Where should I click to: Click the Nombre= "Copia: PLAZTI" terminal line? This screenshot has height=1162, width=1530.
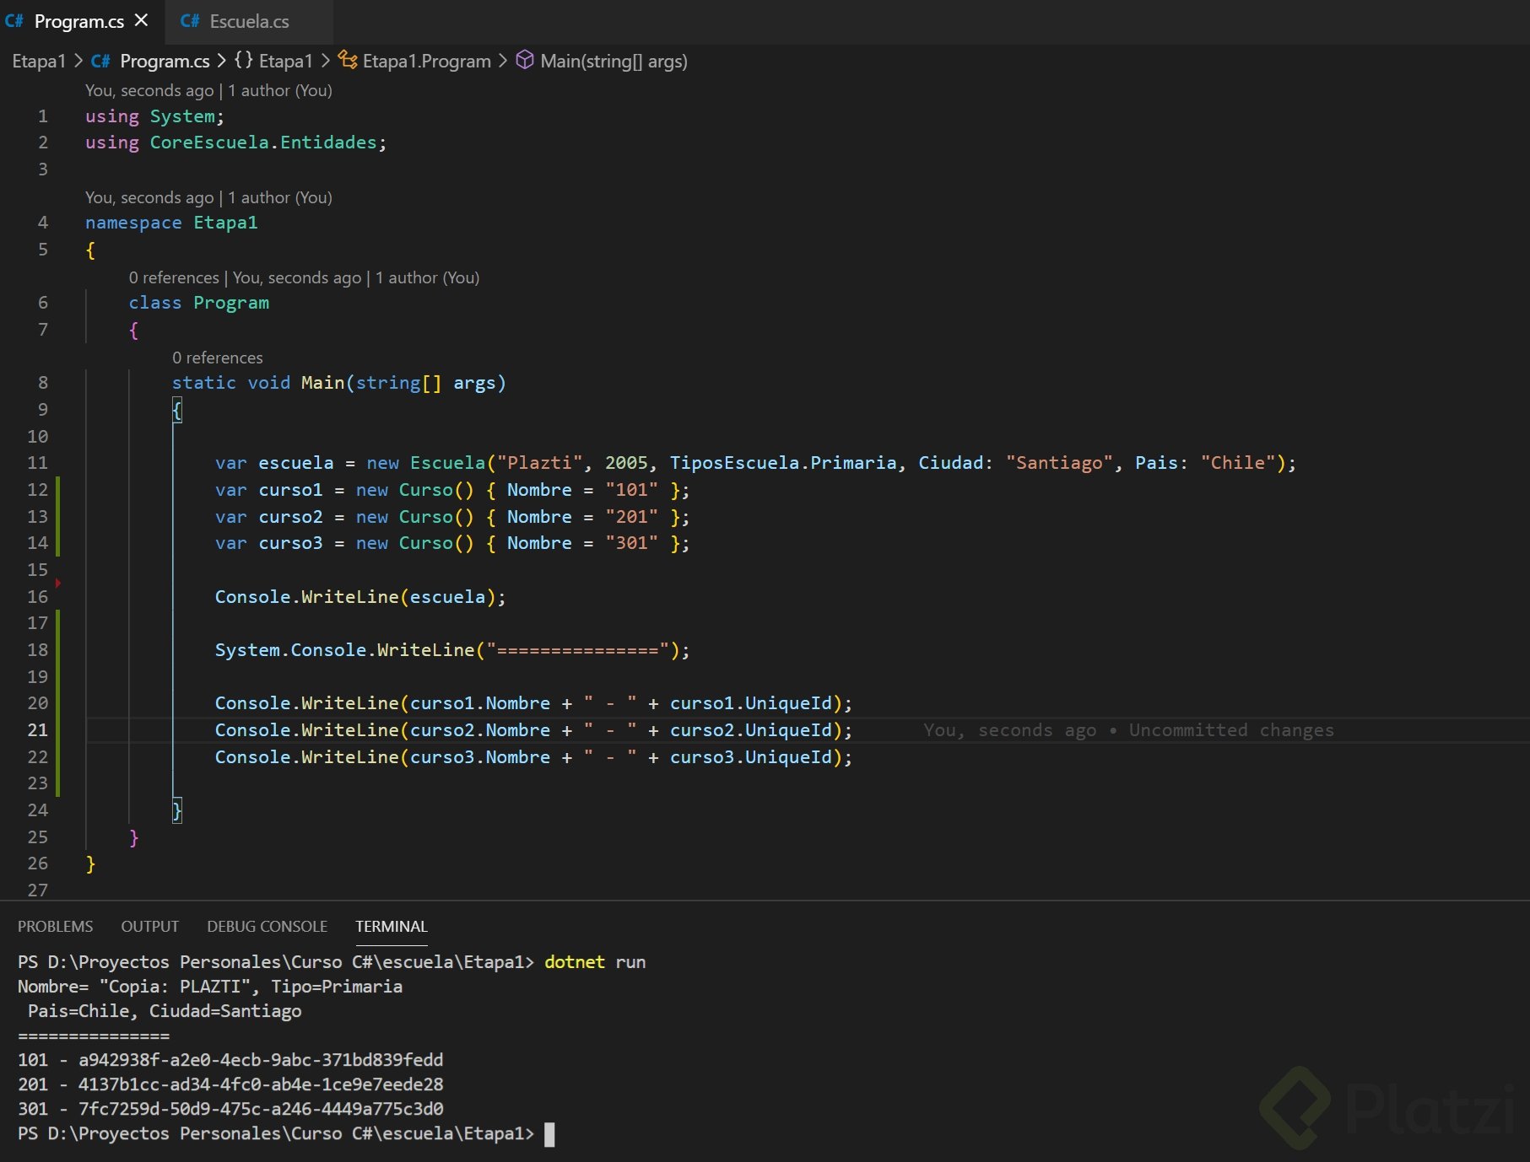click(x=210, y=987)
